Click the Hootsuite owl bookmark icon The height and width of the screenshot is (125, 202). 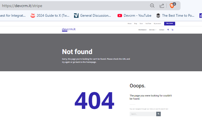[x=33, y=16]
